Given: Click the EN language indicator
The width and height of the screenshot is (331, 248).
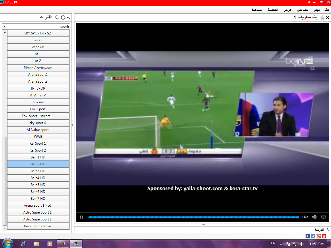Looking at the screenshot, I should pos(273,243).
